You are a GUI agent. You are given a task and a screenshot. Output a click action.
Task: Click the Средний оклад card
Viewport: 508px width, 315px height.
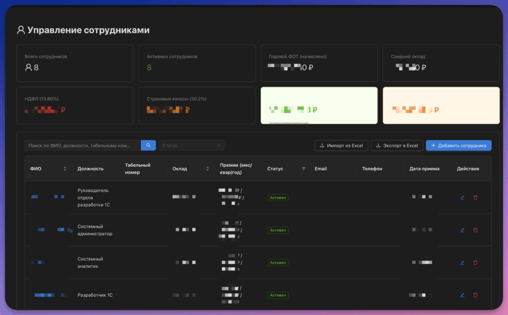coord(441,63)
